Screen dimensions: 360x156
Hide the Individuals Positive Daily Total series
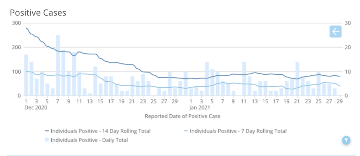(89, 140)
